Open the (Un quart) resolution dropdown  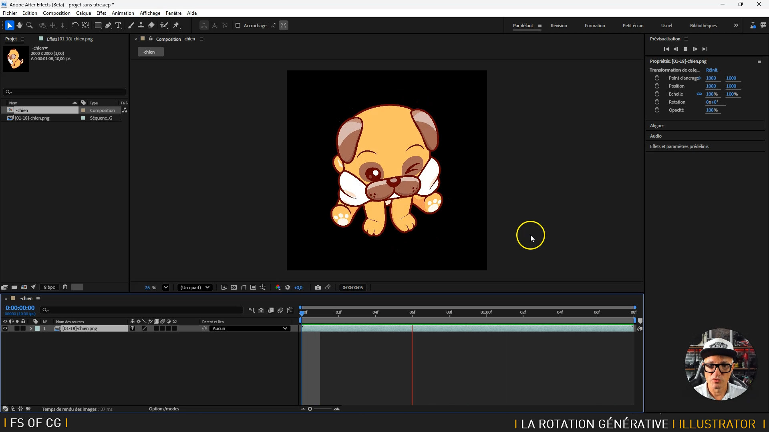(x=195, y=287)
